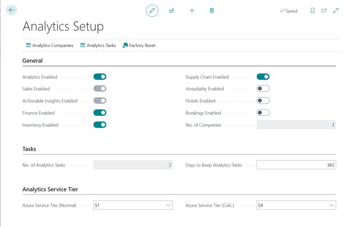Click the pencil edit icon

[x=152, y=10]
